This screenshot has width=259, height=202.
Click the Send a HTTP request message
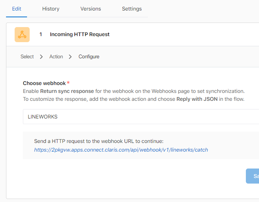pos(99,141)
